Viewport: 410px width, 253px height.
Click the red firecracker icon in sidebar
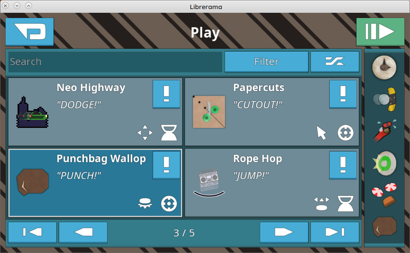tap(384, 131)
